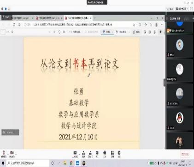Image resolution: width=194 pixels, height=167 pixels.
Task: Expand microphone options arrow beside mute
Action: [x=8, y=154]
